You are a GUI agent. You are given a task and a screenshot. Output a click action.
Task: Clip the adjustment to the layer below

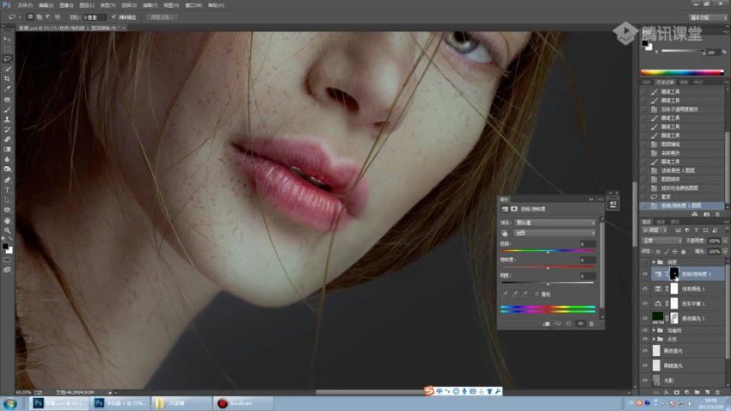click(546, 324)
